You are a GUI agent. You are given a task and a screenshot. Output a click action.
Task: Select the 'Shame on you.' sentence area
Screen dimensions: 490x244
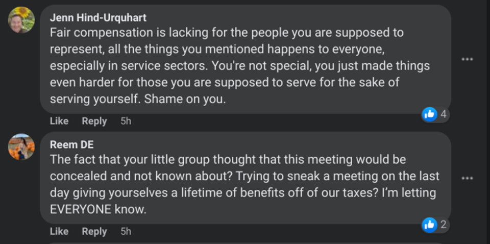[x=185, y=99]
